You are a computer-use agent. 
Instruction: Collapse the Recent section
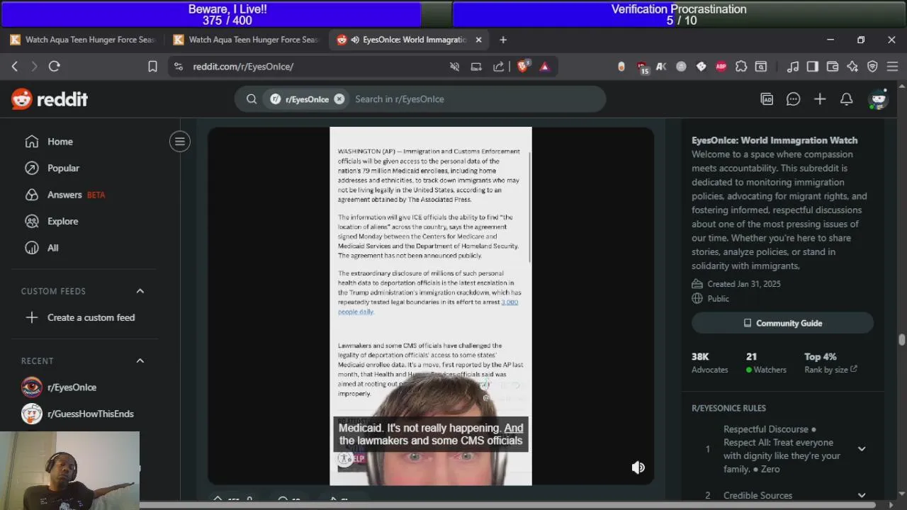pos(140,361)
